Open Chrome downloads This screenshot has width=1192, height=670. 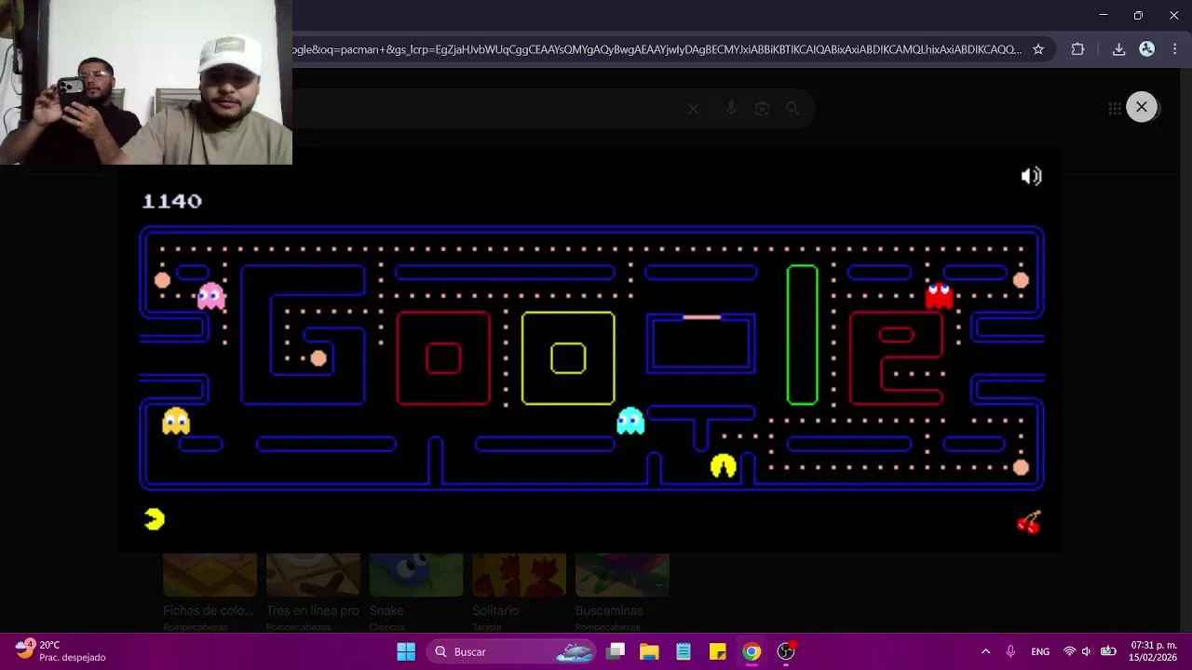click(1118, 49)
